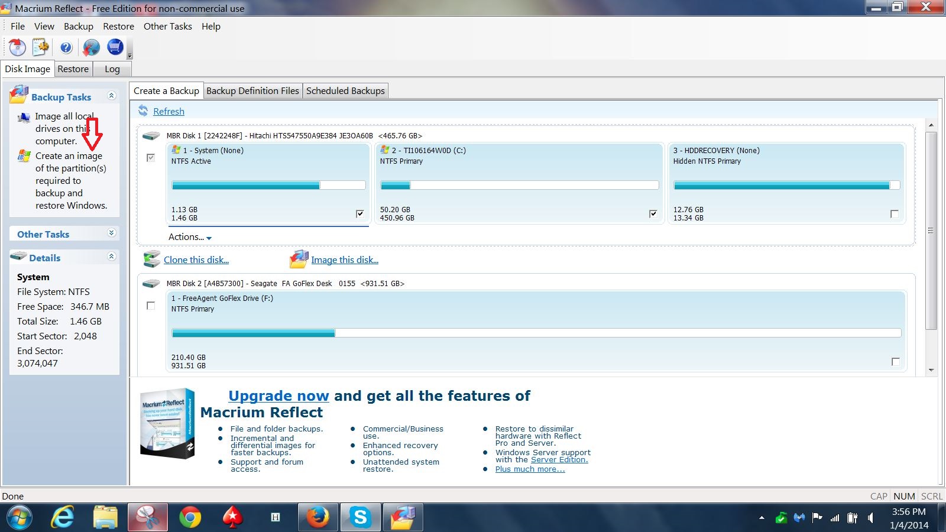Click the Windows flag icon beside Create an image

coord(24,156)
